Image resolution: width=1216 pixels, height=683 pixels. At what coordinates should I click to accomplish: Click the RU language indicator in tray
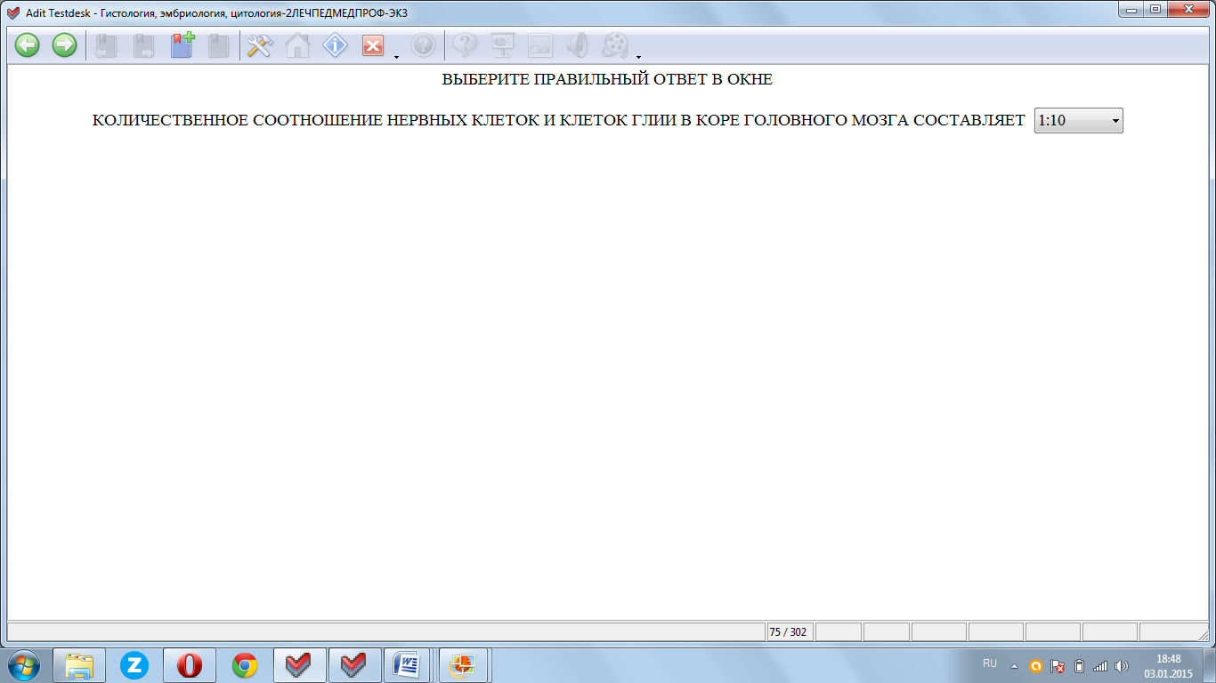coord(990,663)
